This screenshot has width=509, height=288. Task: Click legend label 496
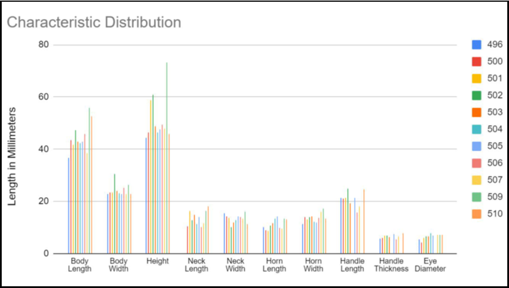point(495,44)
